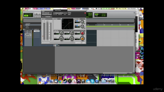Click the Ratio value field
The image size is (164, 92).
pos(56,39)
